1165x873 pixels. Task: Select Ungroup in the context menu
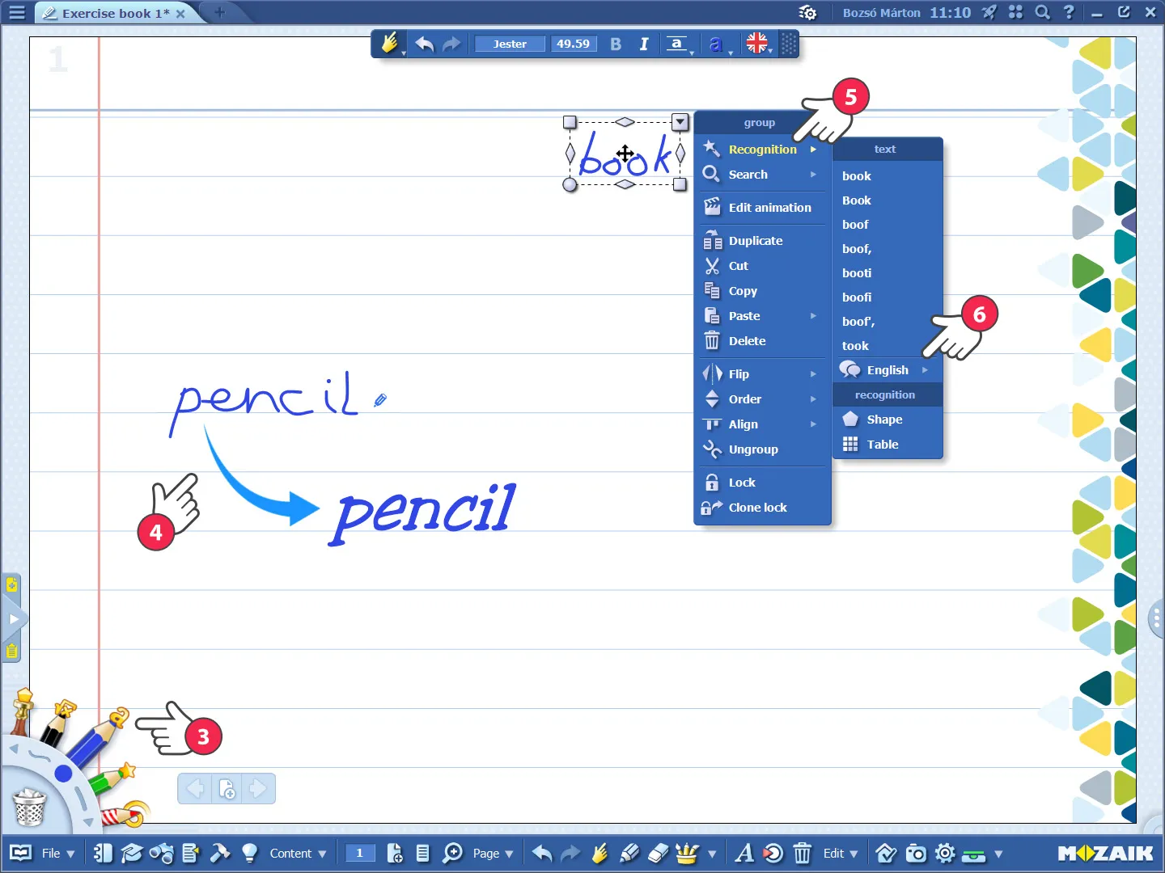752,449
